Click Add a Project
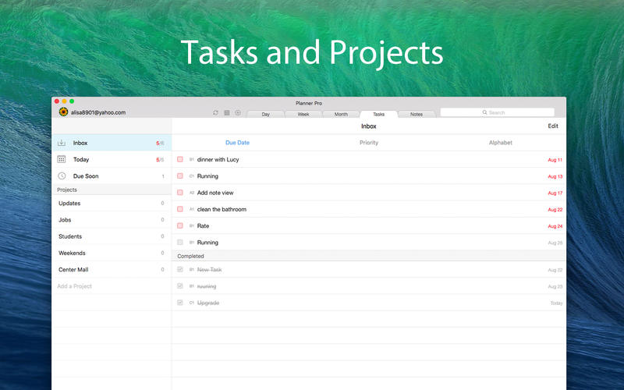This screenshot has height=390, width=624. point(74,286)
